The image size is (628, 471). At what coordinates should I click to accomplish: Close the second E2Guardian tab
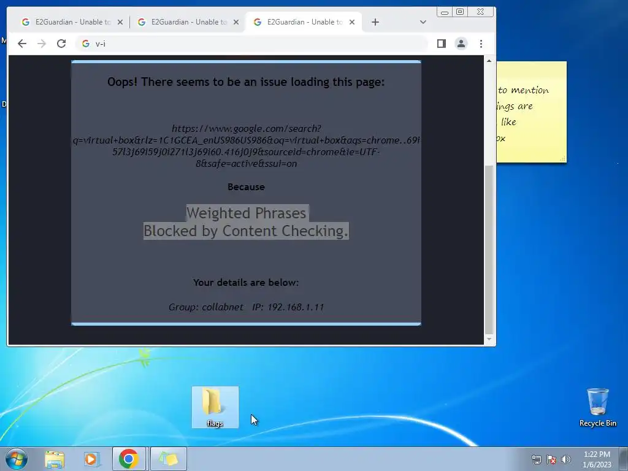coord(236,22)
